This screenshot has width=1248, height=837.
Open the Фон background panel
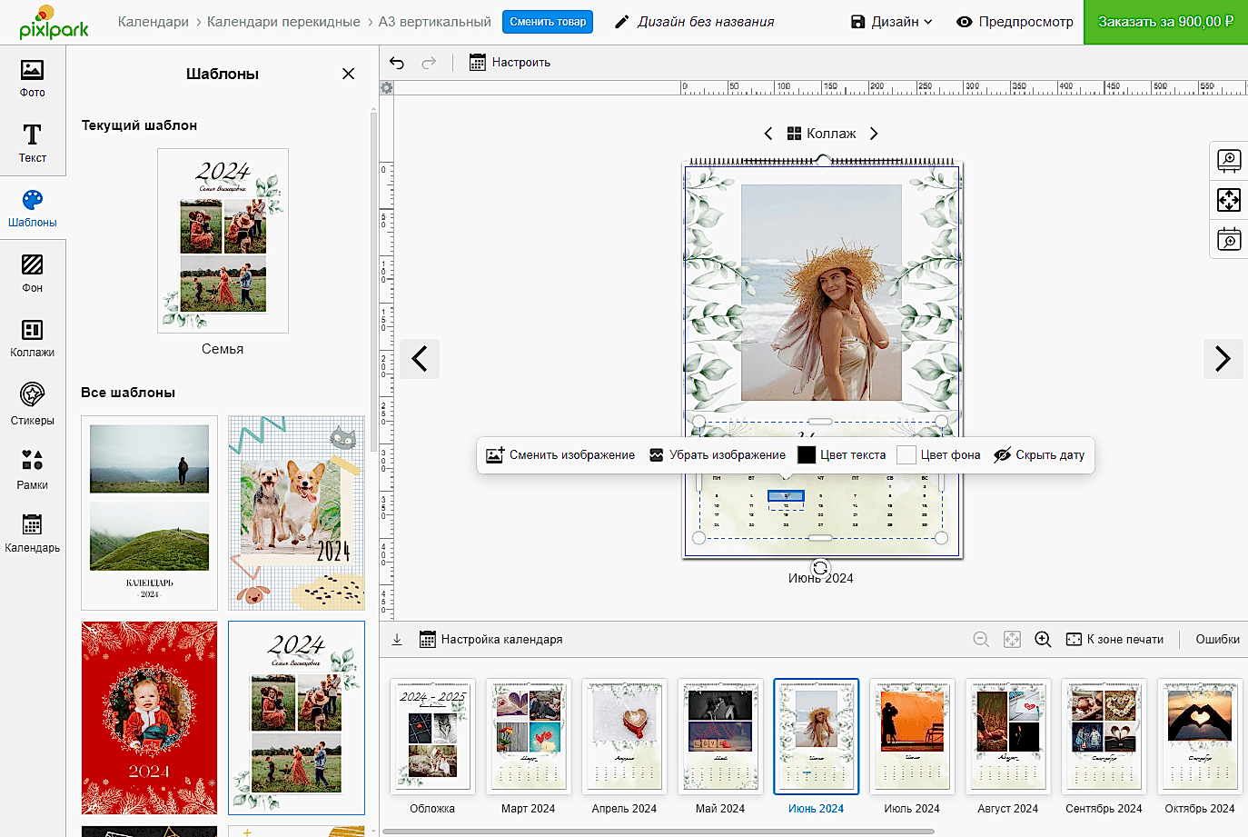tap(32, 273)
